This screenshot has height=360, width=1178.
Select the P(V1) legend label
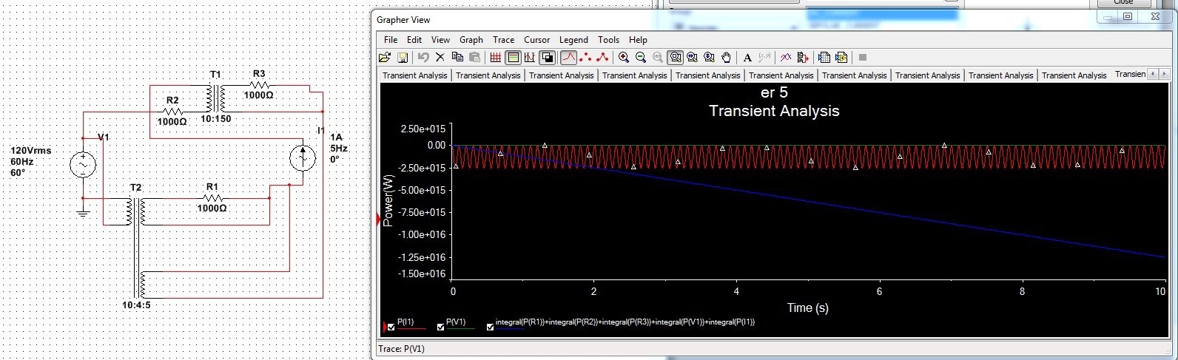tap(456, 322)
